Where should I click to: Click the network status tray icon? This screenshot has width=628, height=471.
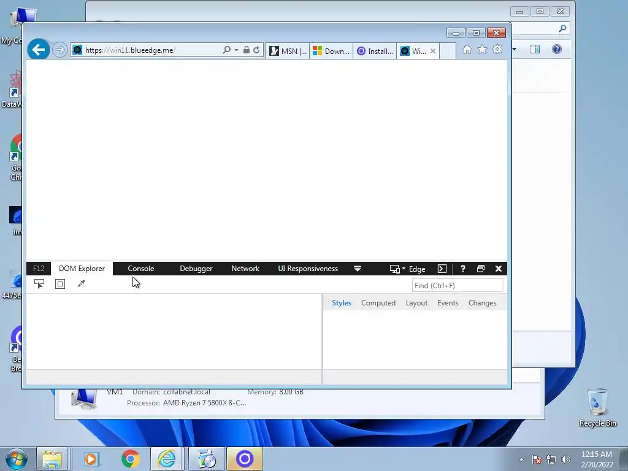(551, 459)
